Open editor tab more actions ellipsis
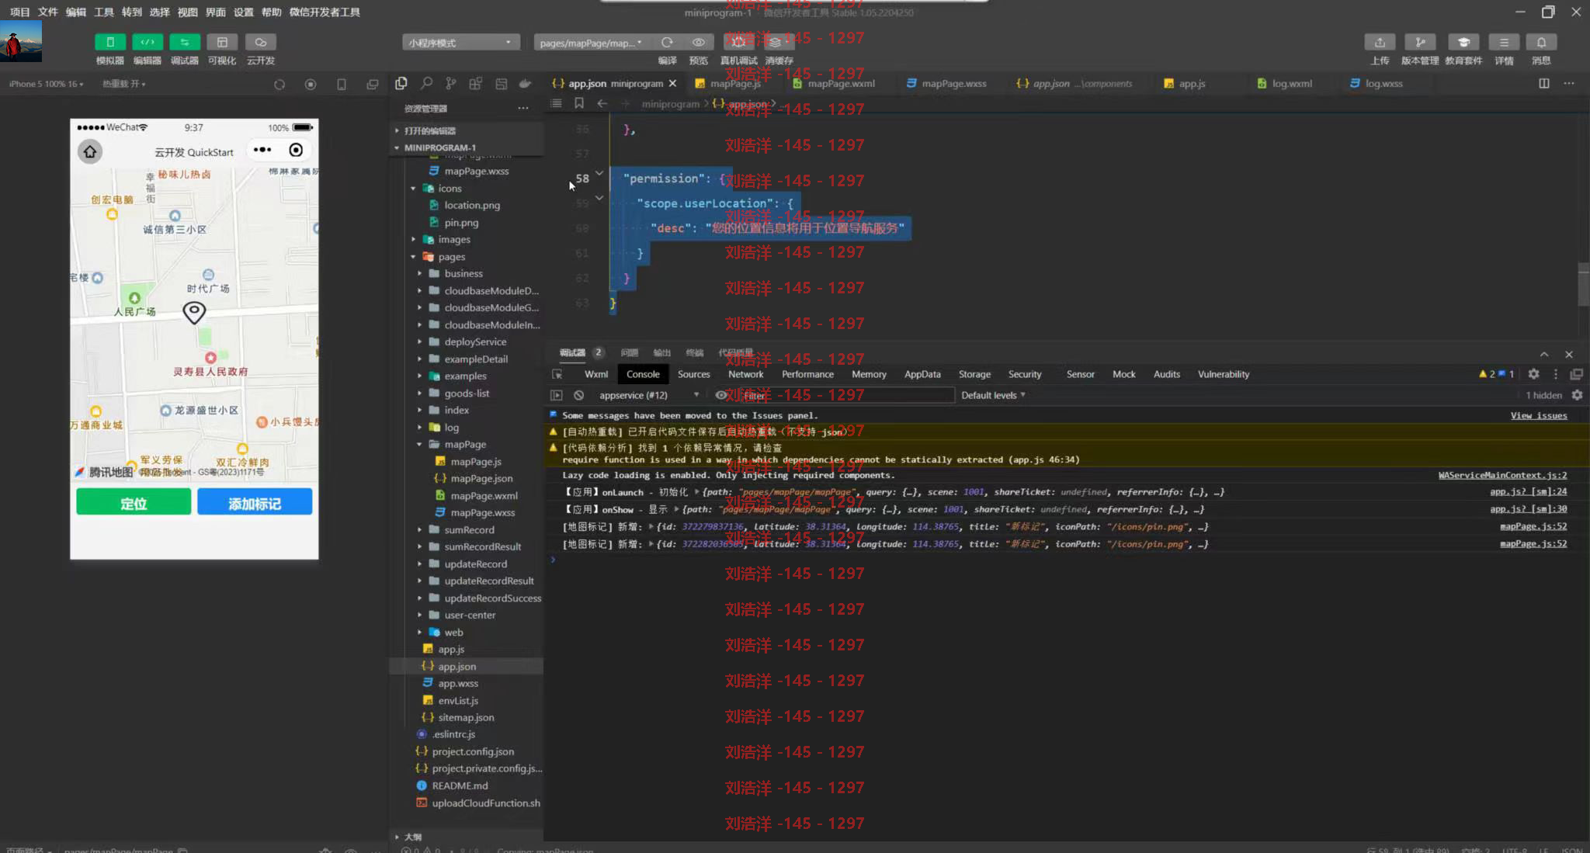This screenshot has height=853, width=1590. 1569,83
